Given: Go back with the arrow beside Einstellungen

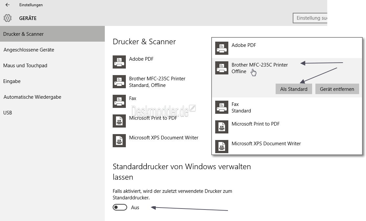Looking at the screenshot, I should (x=8, y=5).
